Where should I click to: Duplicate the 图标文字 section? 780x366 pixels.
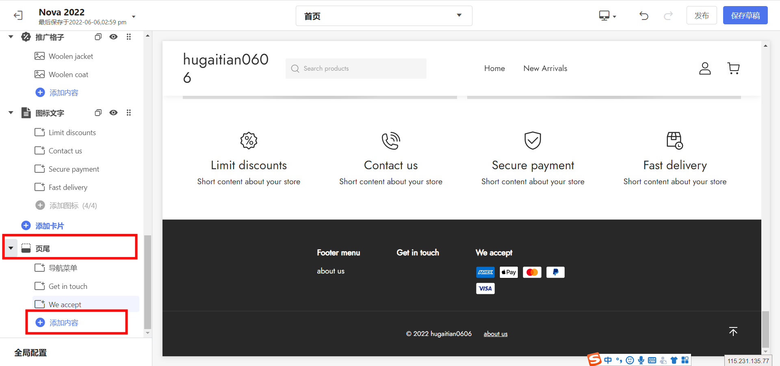pos(98,113)
